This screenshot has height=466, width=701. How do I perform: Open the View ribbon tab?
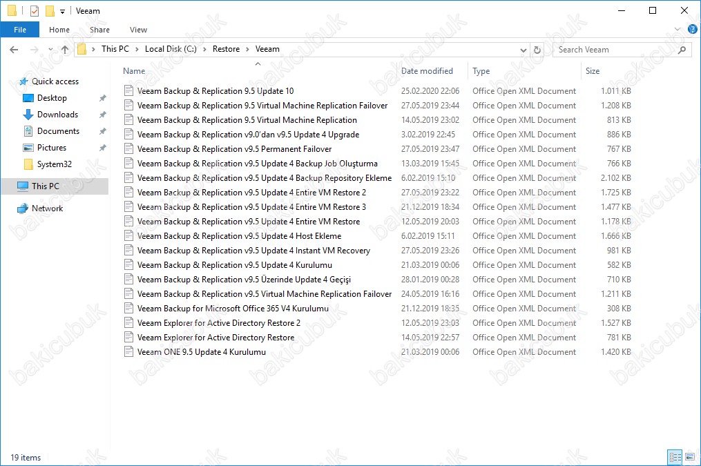click(138, 30)
